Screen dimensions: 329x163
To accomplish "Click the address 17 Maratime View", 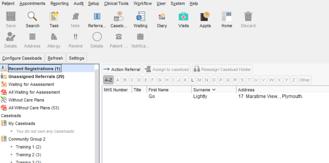I will point(271,97).
